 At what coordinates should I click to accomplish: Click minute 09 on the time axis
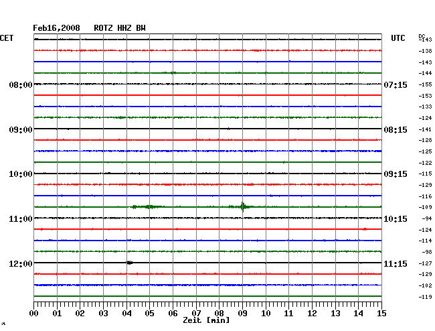coord(242,313)
